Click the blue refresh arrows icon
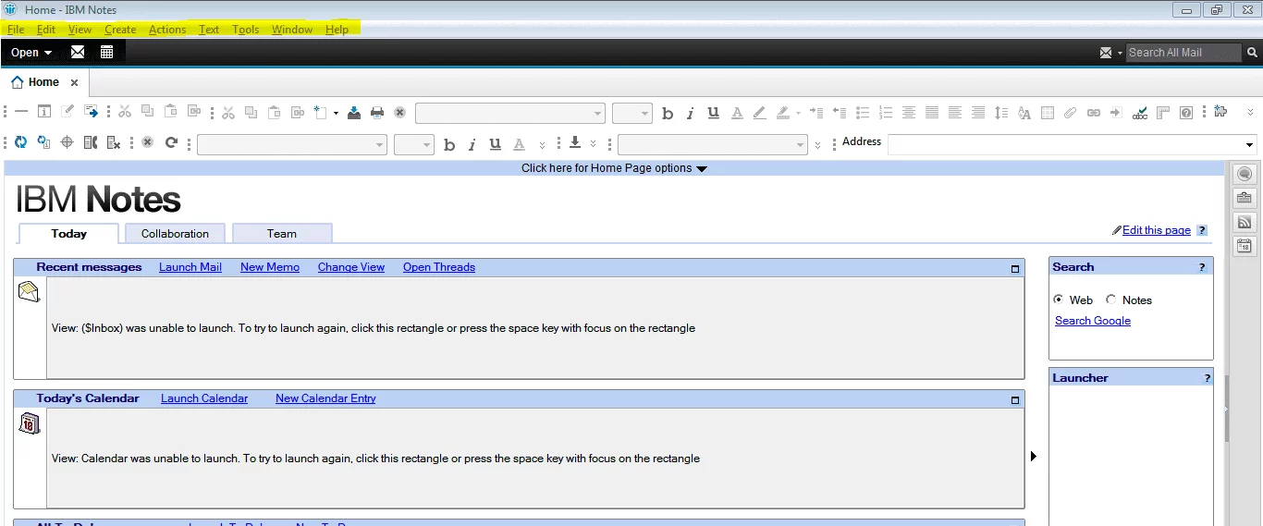This screenshot has width=1263, height=526. pyautogui.click(x=20, y=142)
